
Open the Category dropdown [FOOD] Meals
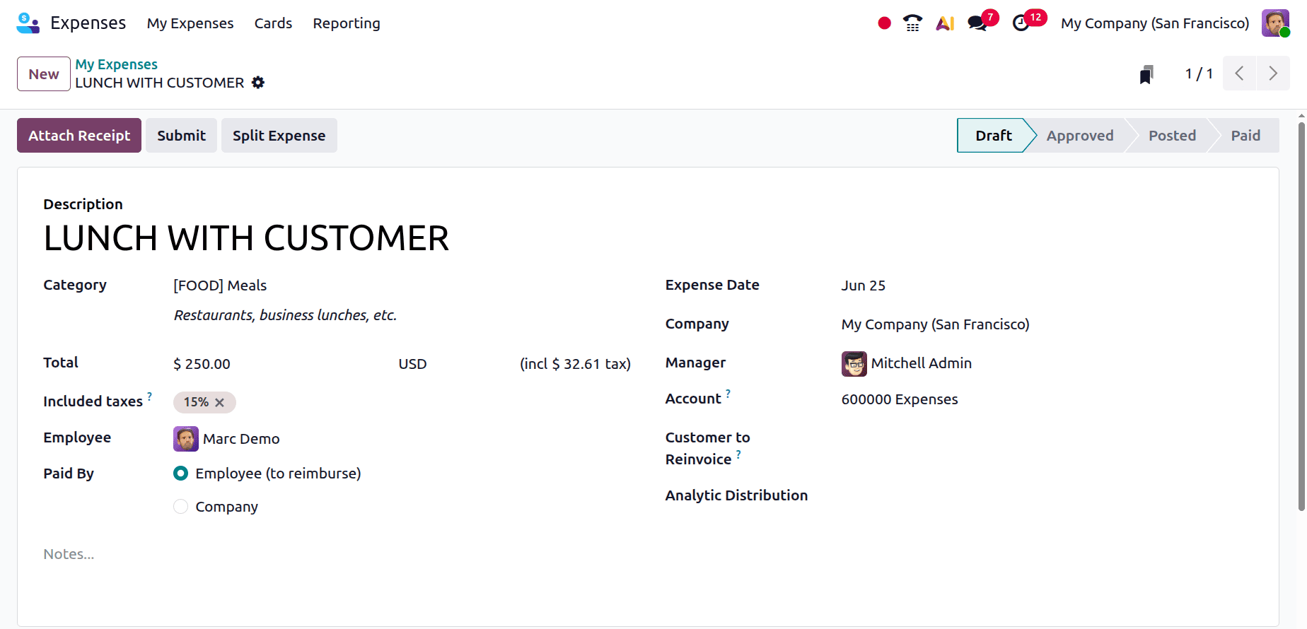click(x=402, y=286)
